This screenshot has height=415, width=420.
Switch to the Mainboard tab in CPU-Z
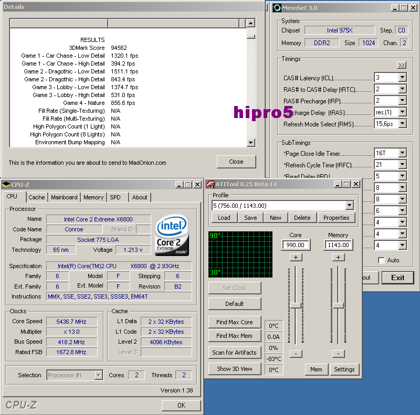tap(64, 197)
